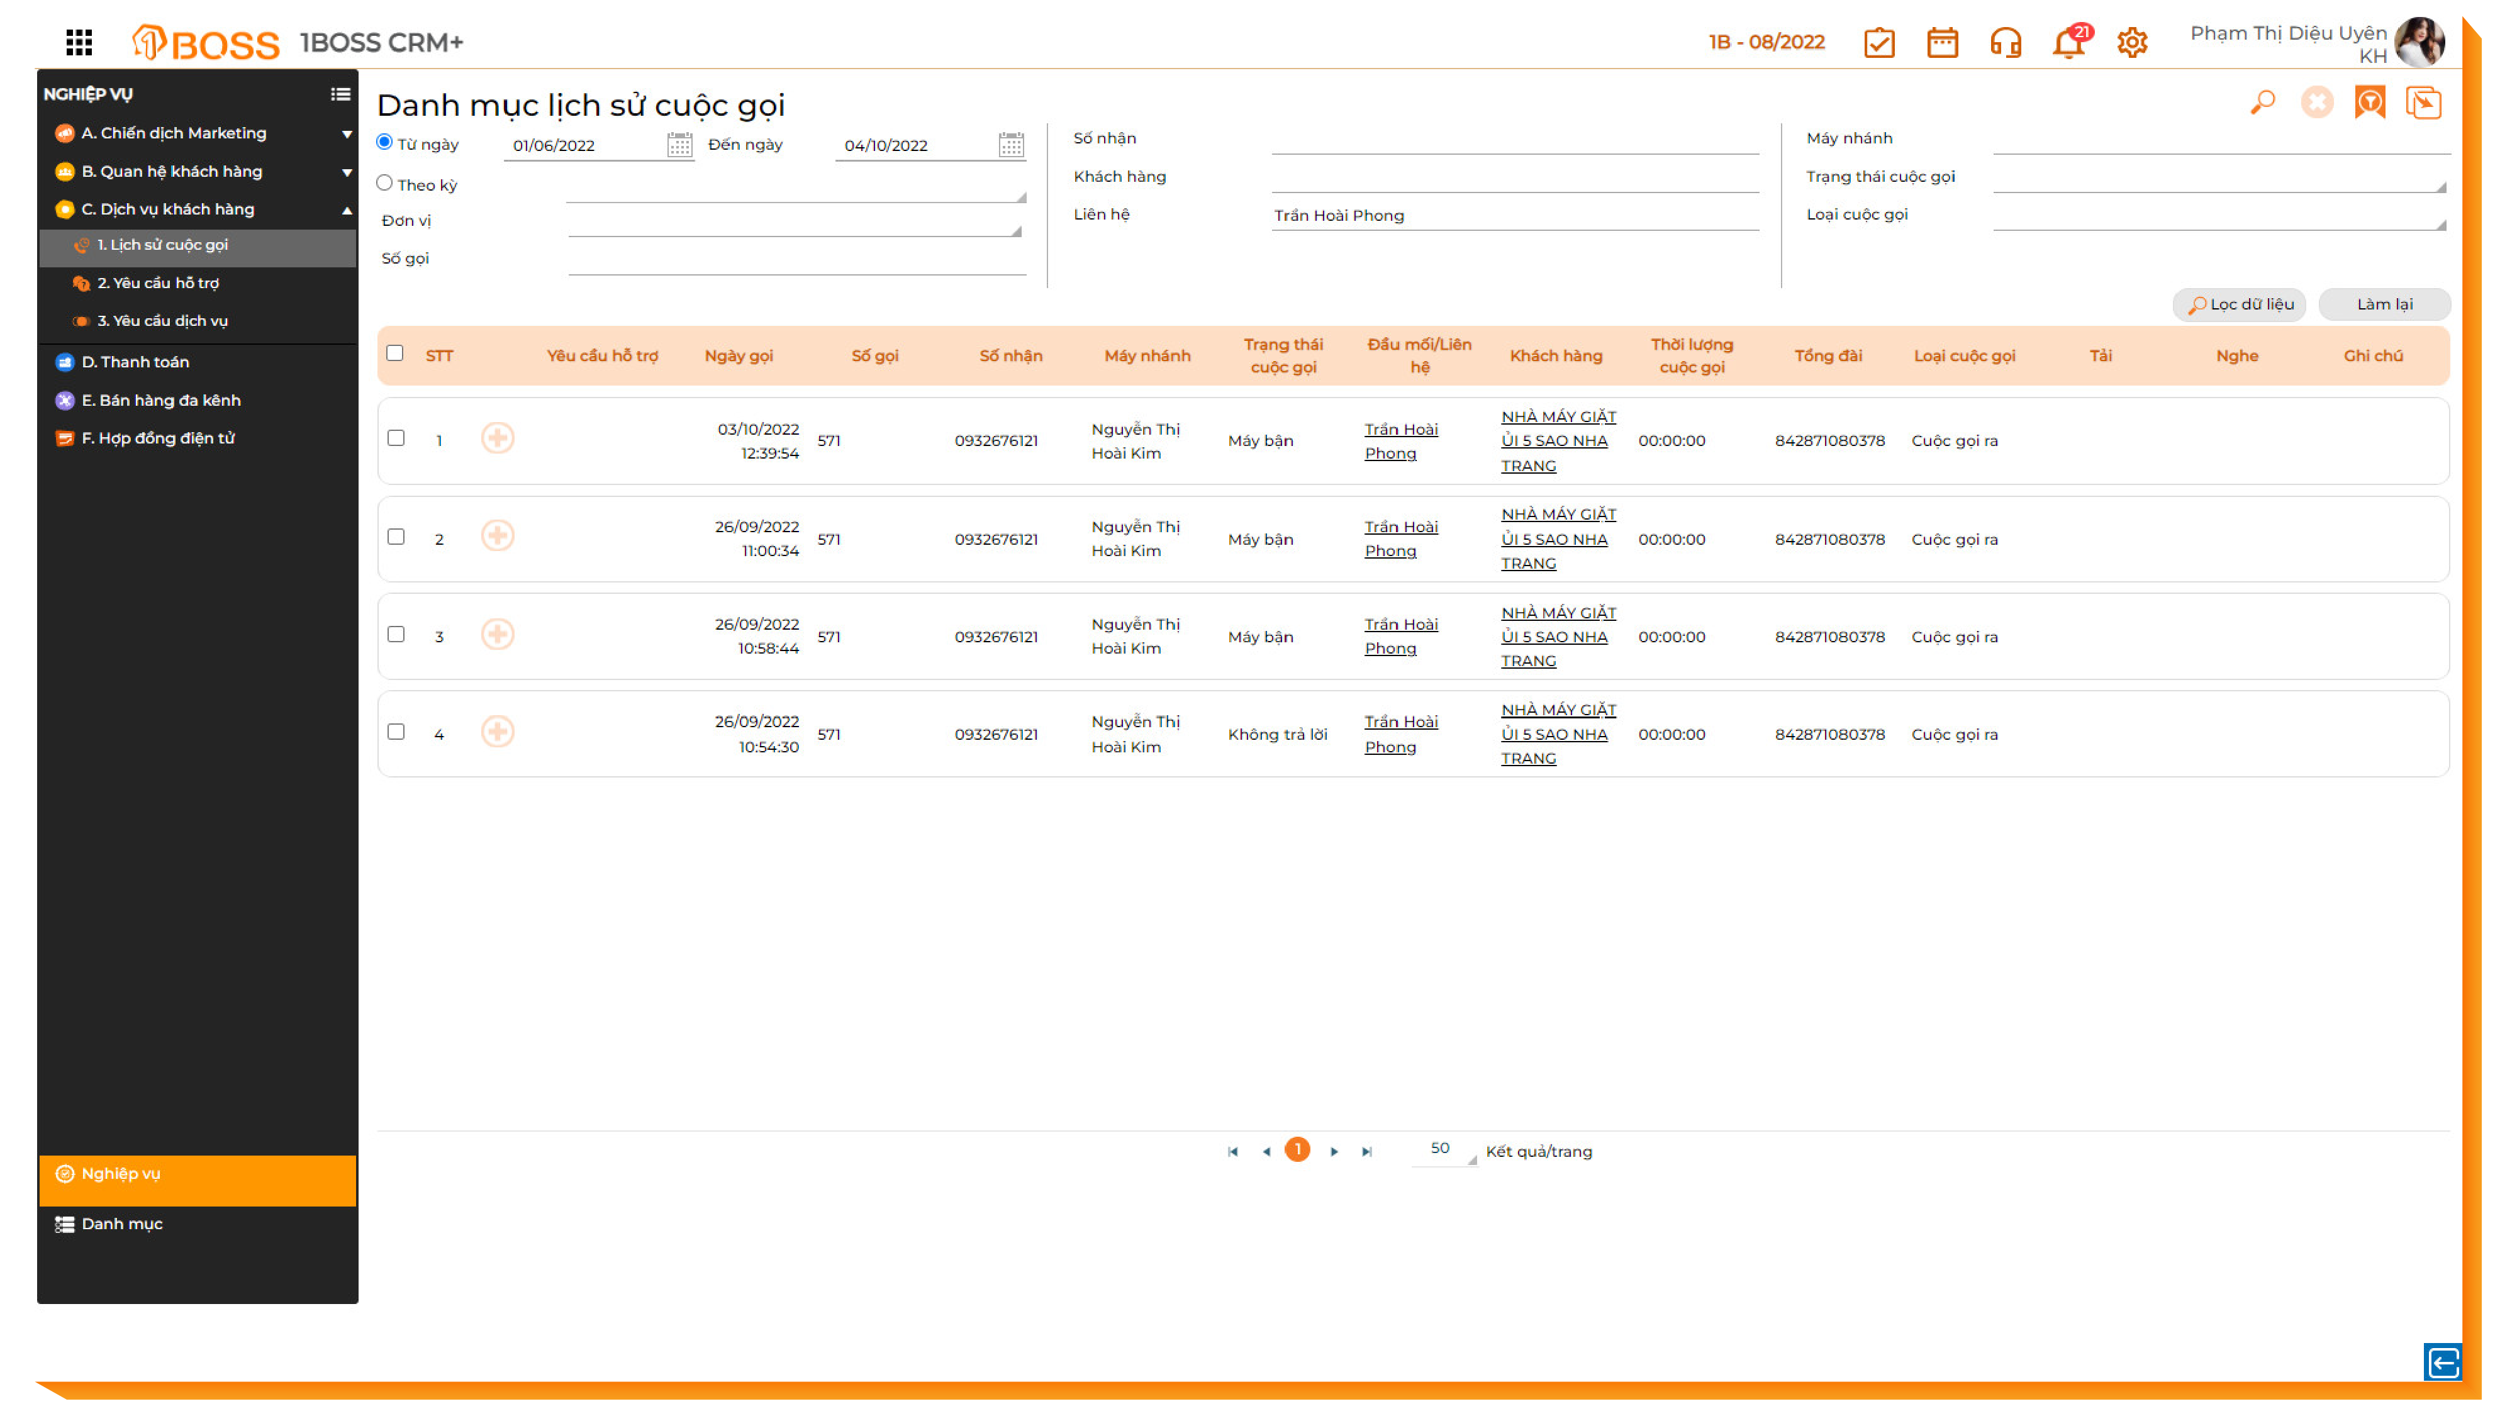This screenshot has width=2517, height=1416.
Task: Click the Lọc dữ liệu button
Action: [2240, 305]
